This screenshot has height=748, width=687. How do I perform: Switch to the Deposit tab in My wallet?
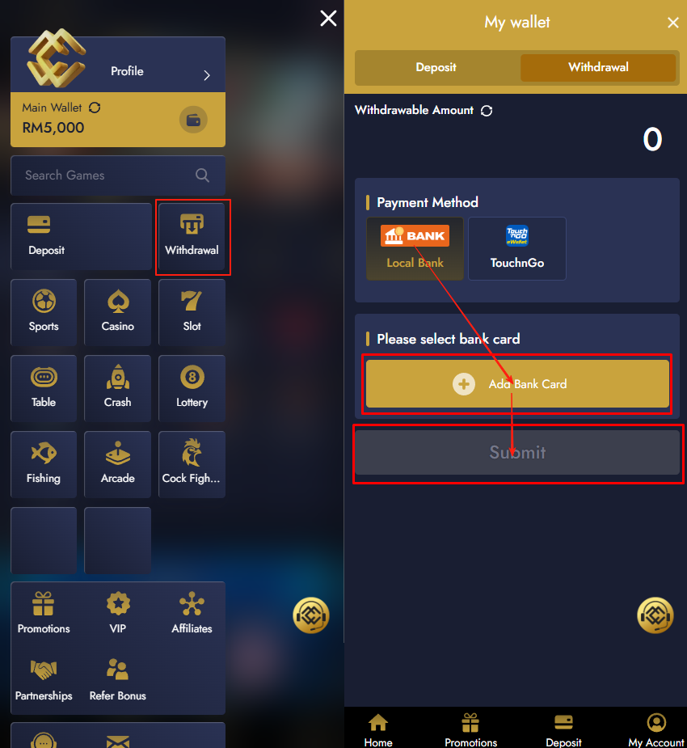pyautogui.click(x=436, y=67)
